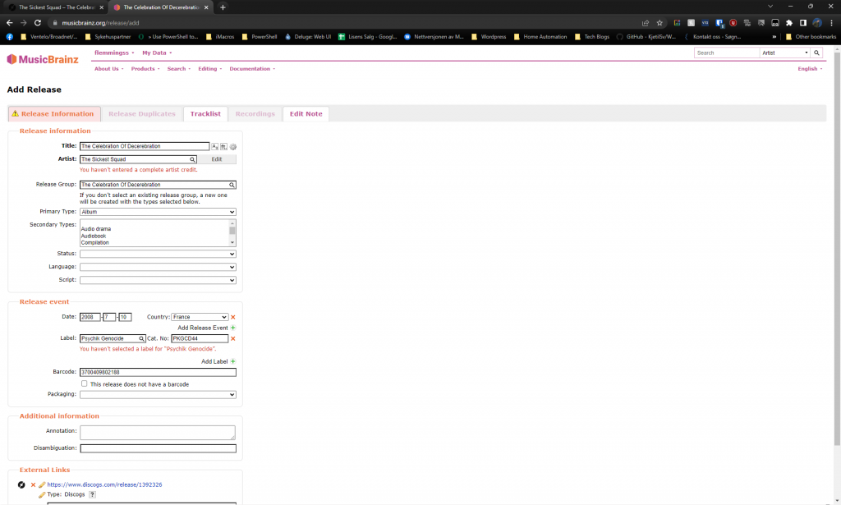Image resolution: width=841 pixels, height=505 pixels.
Task: Open the Packaging dropdown
Action: click(x=158, y=395)
